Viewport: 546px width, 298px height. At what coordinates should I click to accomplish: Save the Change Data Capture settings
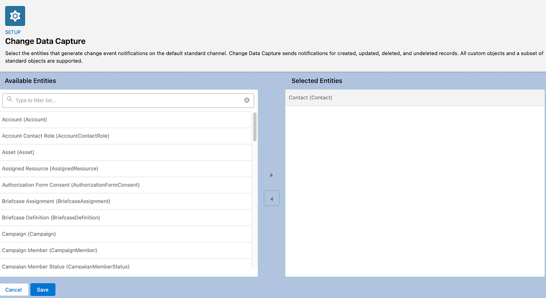click(x=42, y=289)
